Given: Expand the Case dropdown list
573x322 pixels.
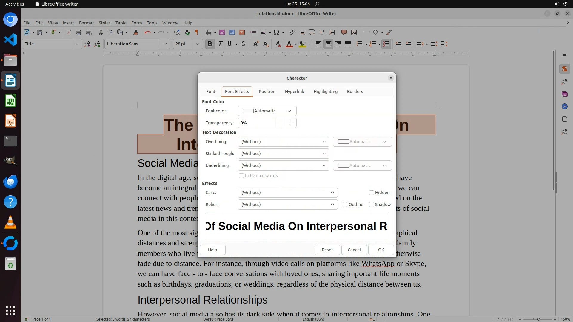Looking at the screenshot, I should (x=287, y=193).
